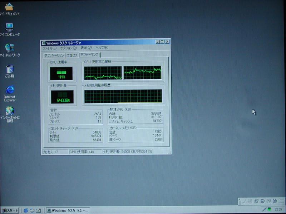Open the ファイル(F) menu
Viewport: 286px width, 214px height.
(x=50, y=48)
